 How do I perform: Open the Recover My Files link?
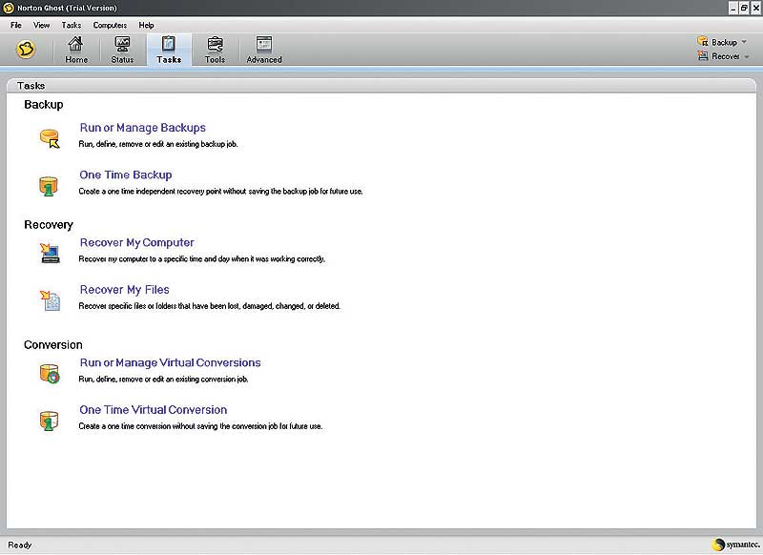125,289
